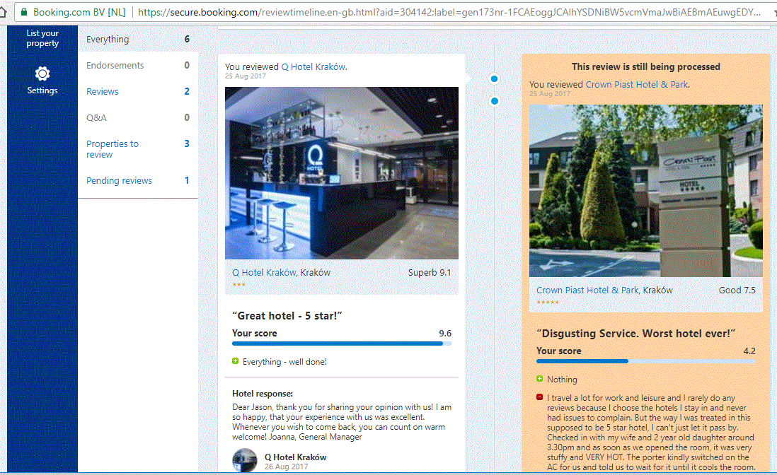Select the Endorsements filter
The width and height of the screenshot is (777, 475).
115,66
